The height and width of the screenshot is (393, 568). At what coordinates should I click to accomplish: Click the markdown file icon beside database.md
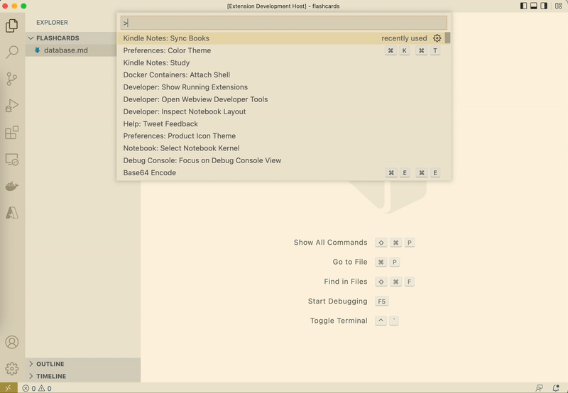tap(37, 50)
